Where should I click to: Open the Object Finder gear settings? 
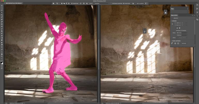[x=87, y=3]
